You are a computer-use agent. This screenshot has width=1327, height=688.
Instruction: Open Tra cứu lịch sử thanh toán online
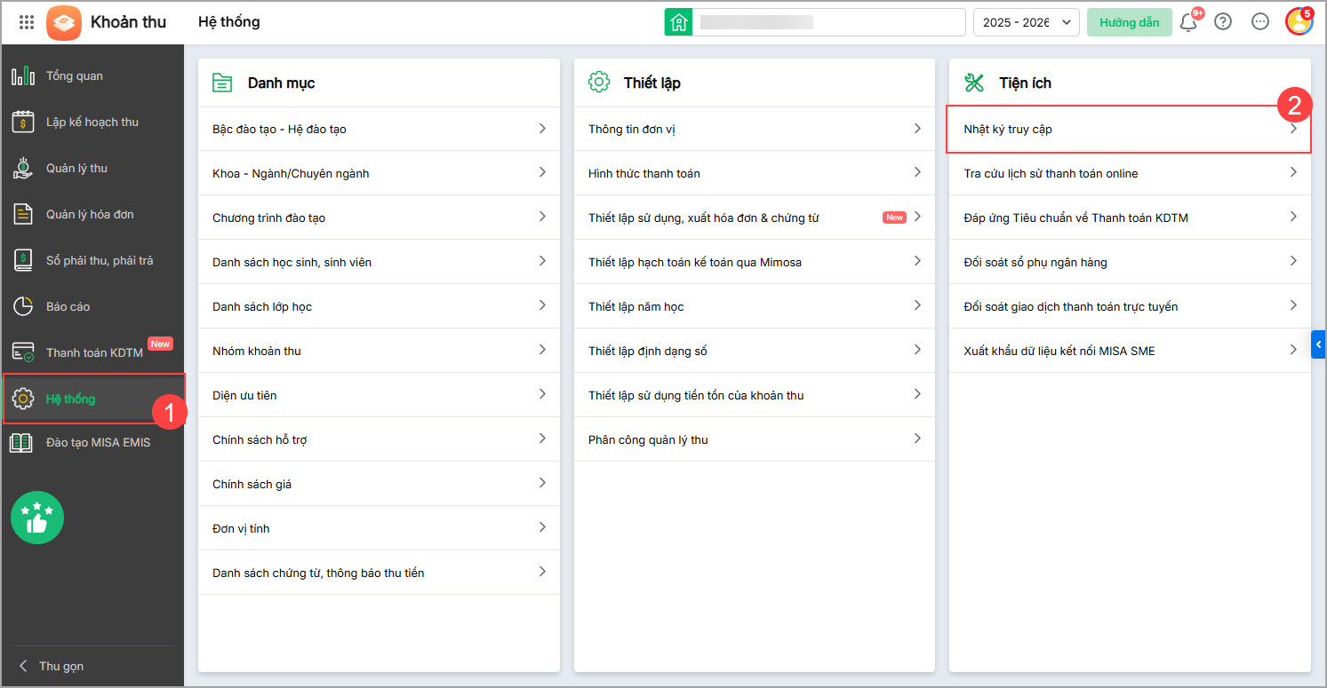click(x=1130, y=173)
